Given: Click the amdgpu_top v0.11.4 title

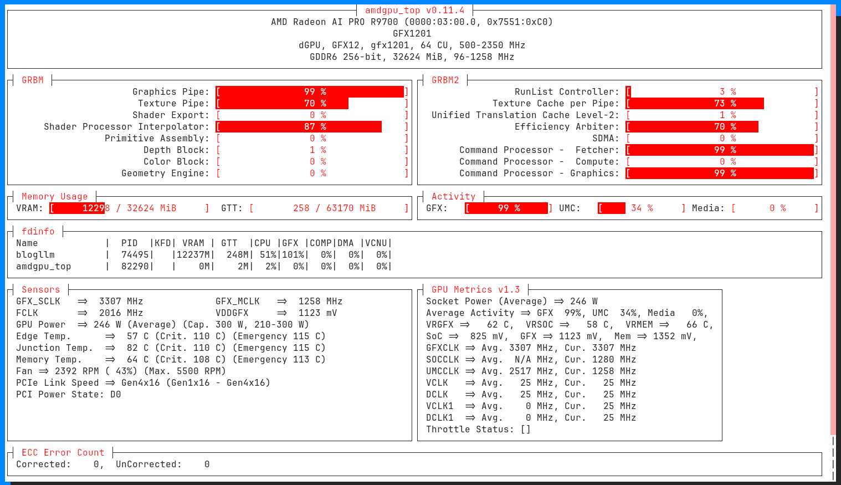Looking at the screenshot, I should click(x=414, y=10).
